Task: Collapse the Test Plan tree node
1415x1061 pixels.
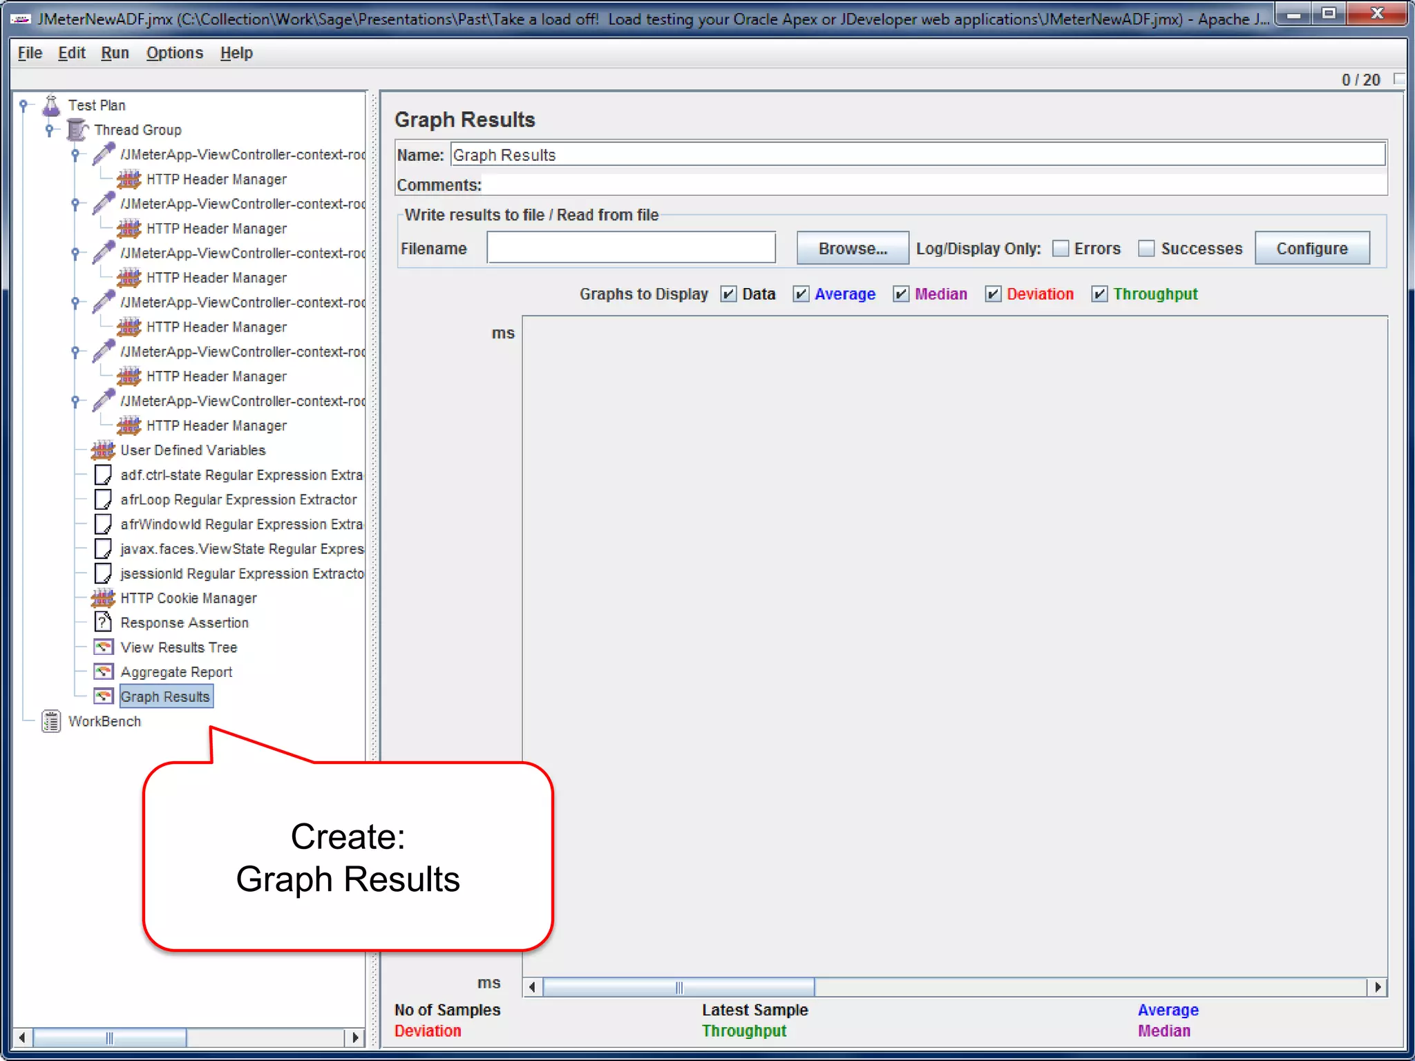Action: tap(23, 105)
